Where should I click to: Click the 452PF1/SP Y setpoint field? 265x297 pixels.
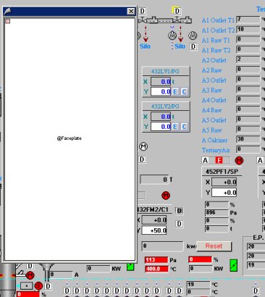tap(224, 193)
